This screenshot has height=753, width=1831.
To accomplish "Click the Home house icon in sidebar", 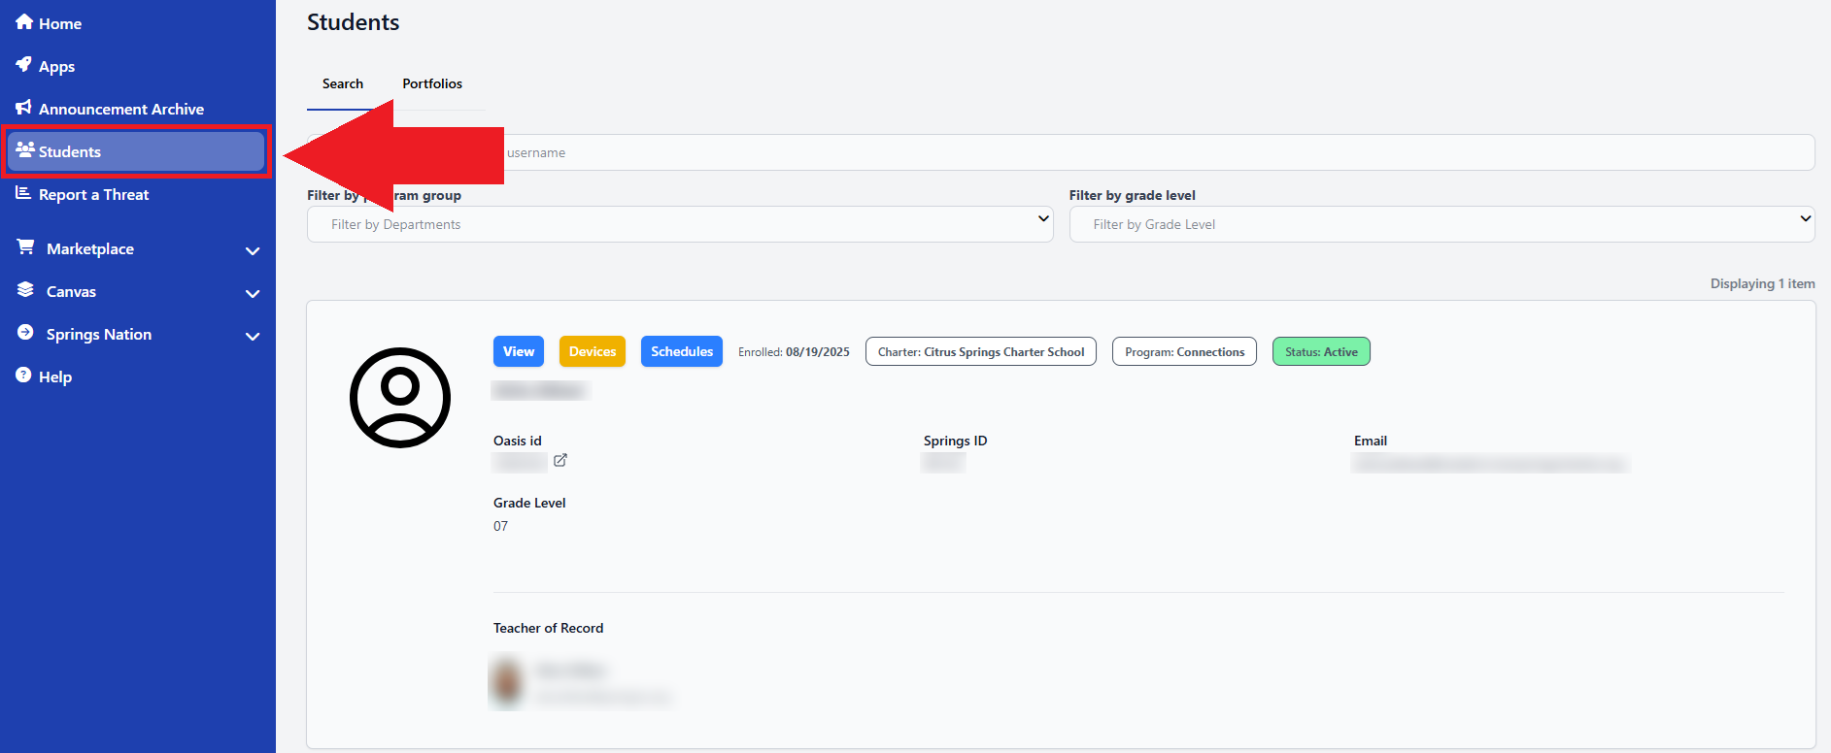I will 24,22.
